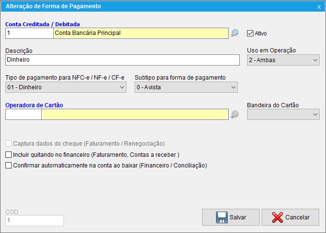
Task: Click the blue Operadora de Cartão label
Action: pos(34,105)
